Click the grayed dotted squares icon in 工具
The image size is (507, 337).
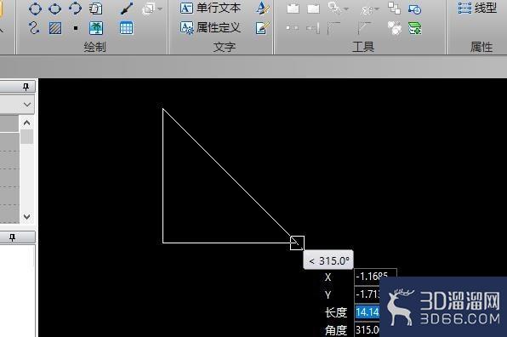293,28
